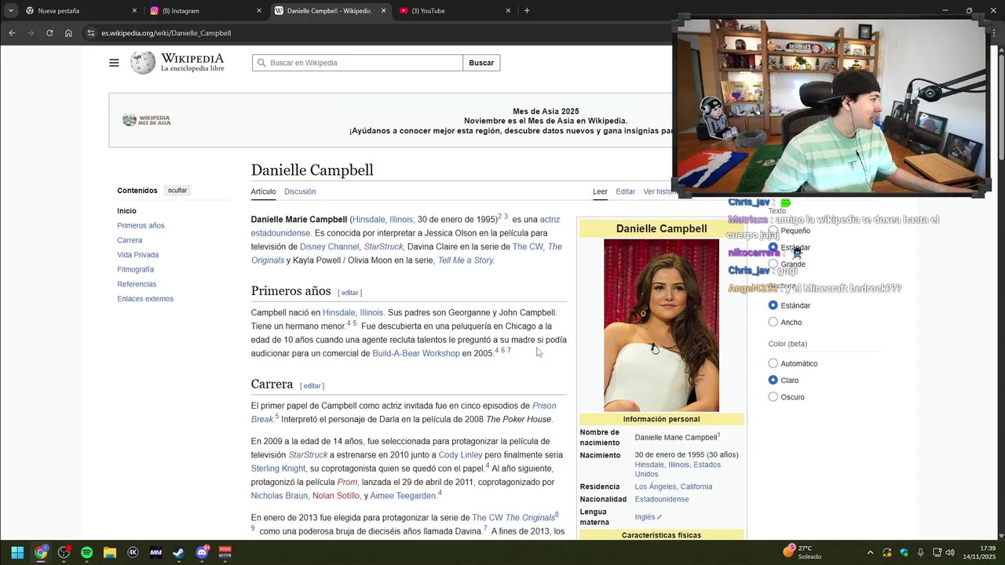Open a new tab with plus icon

point(527,11)
